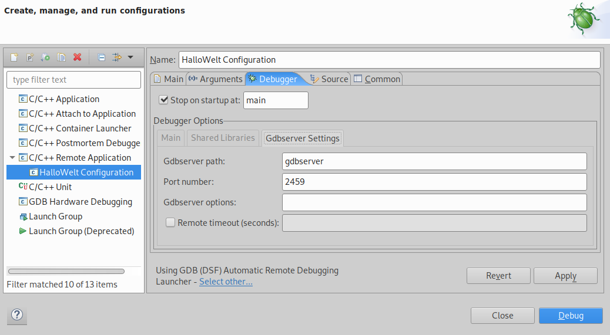Click in the configuration Name field
This screenshot has height=335, width=610.
[x=390, y=60]
